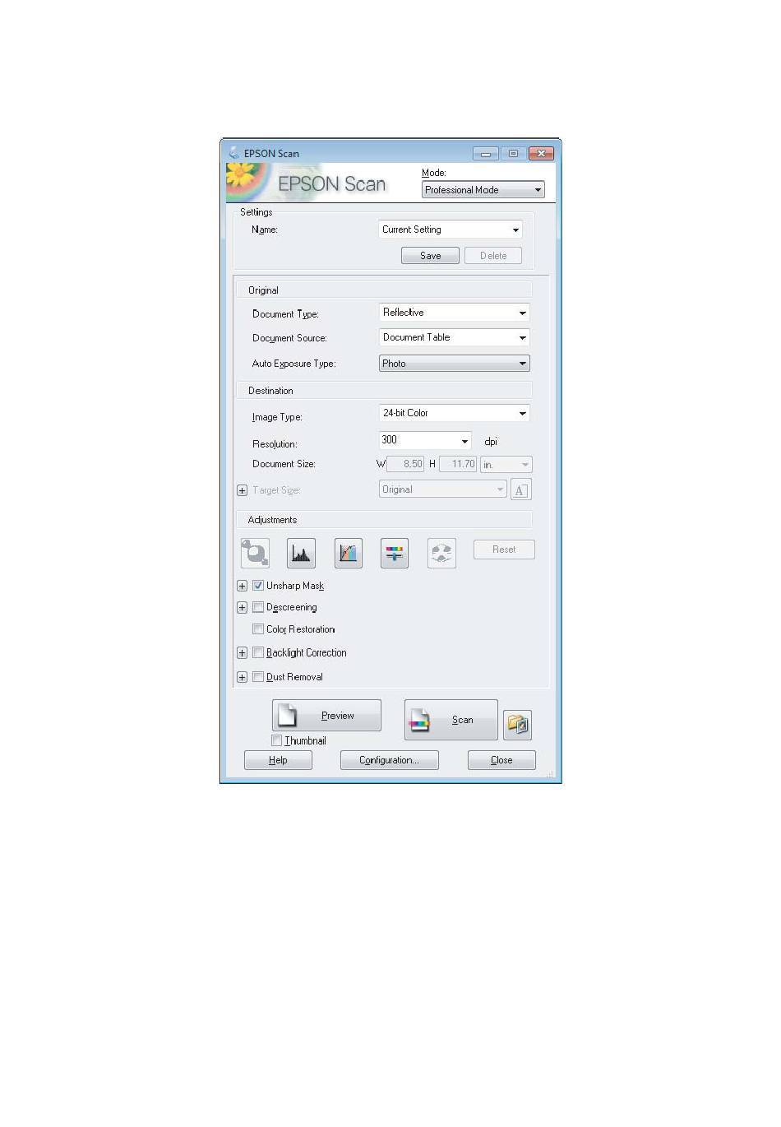Screen dimensions: 781x1127
Task: Open the settings Name dropdown
Action: click(x=451, y=230)
